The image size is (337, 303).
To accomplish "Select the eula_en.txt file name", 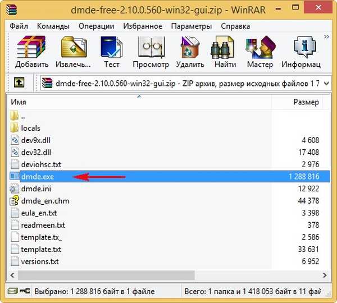I will (x=39, y=213).
